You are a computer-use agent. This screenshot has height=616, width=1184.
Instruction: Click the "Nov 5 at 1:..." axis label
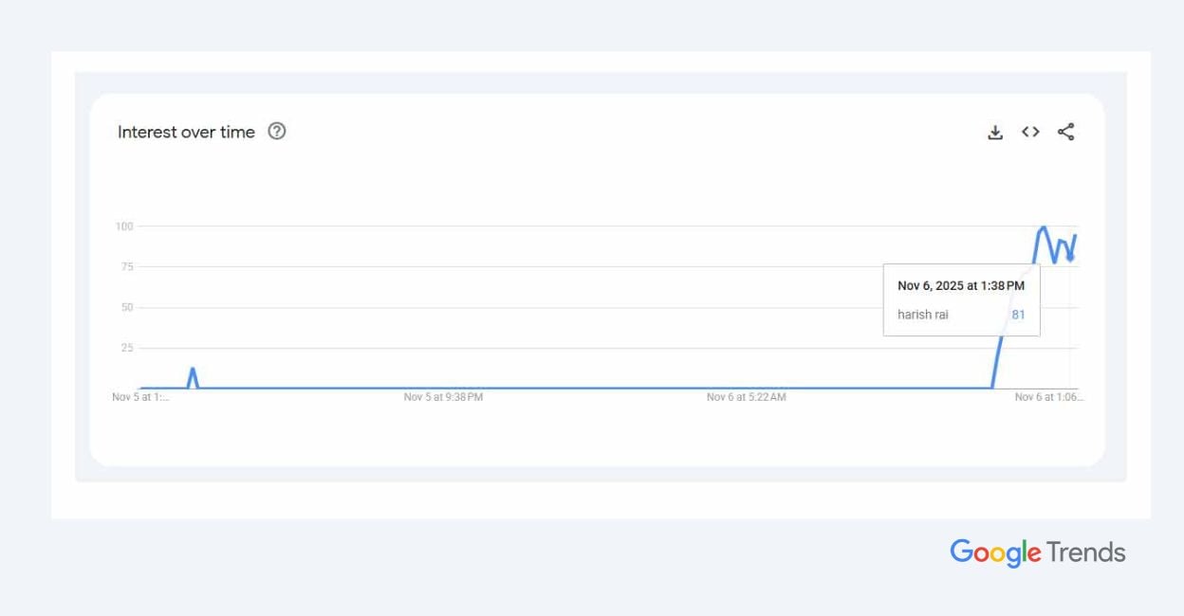[140, 397]
